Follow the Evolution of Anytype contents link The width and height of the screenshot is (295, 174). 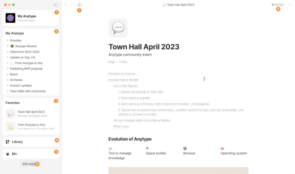(x=122, y=74)
